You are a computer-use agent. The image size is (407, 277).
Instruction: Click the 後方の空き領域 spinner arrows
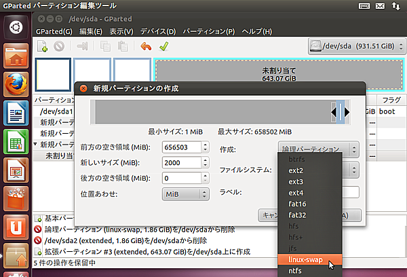(x=206, y=179)
